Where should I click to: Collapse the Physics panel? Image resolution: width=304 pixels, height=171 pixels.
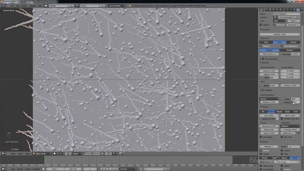[x=261, y=107]
